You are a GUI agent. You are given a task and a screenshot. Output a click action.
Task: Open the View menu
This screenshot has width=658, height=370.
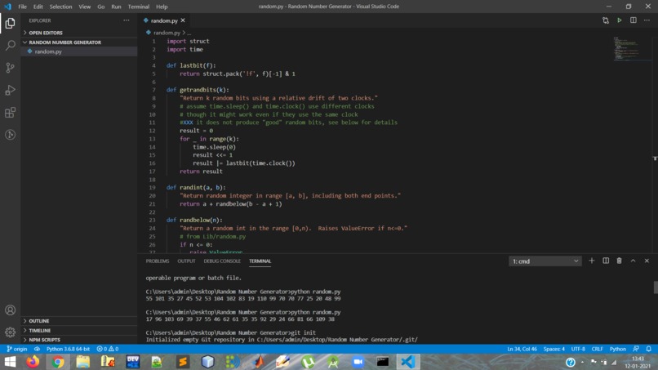pyautogui.click(x=84, y=7)
